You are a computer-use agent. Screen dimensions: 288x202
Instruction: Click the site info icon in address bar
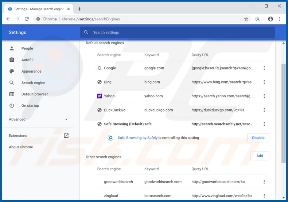coord(38,19)
